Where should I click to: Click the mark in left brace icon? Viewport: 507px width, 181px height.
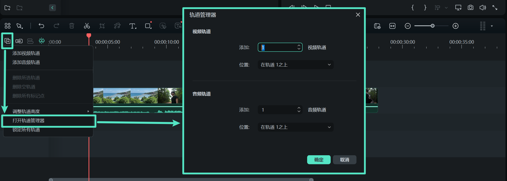coord(413,8)
